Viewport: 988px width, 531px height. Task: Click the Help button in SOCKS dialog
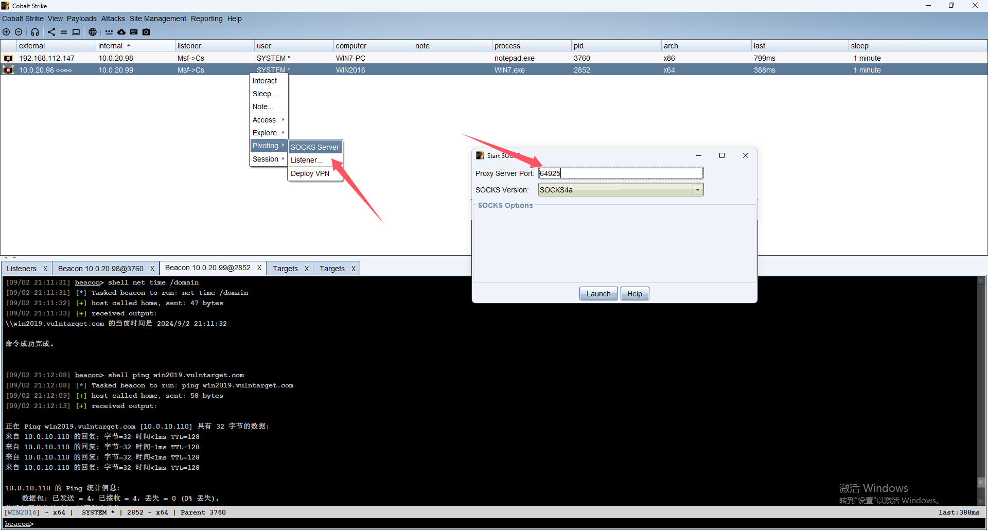coord(634,294)
